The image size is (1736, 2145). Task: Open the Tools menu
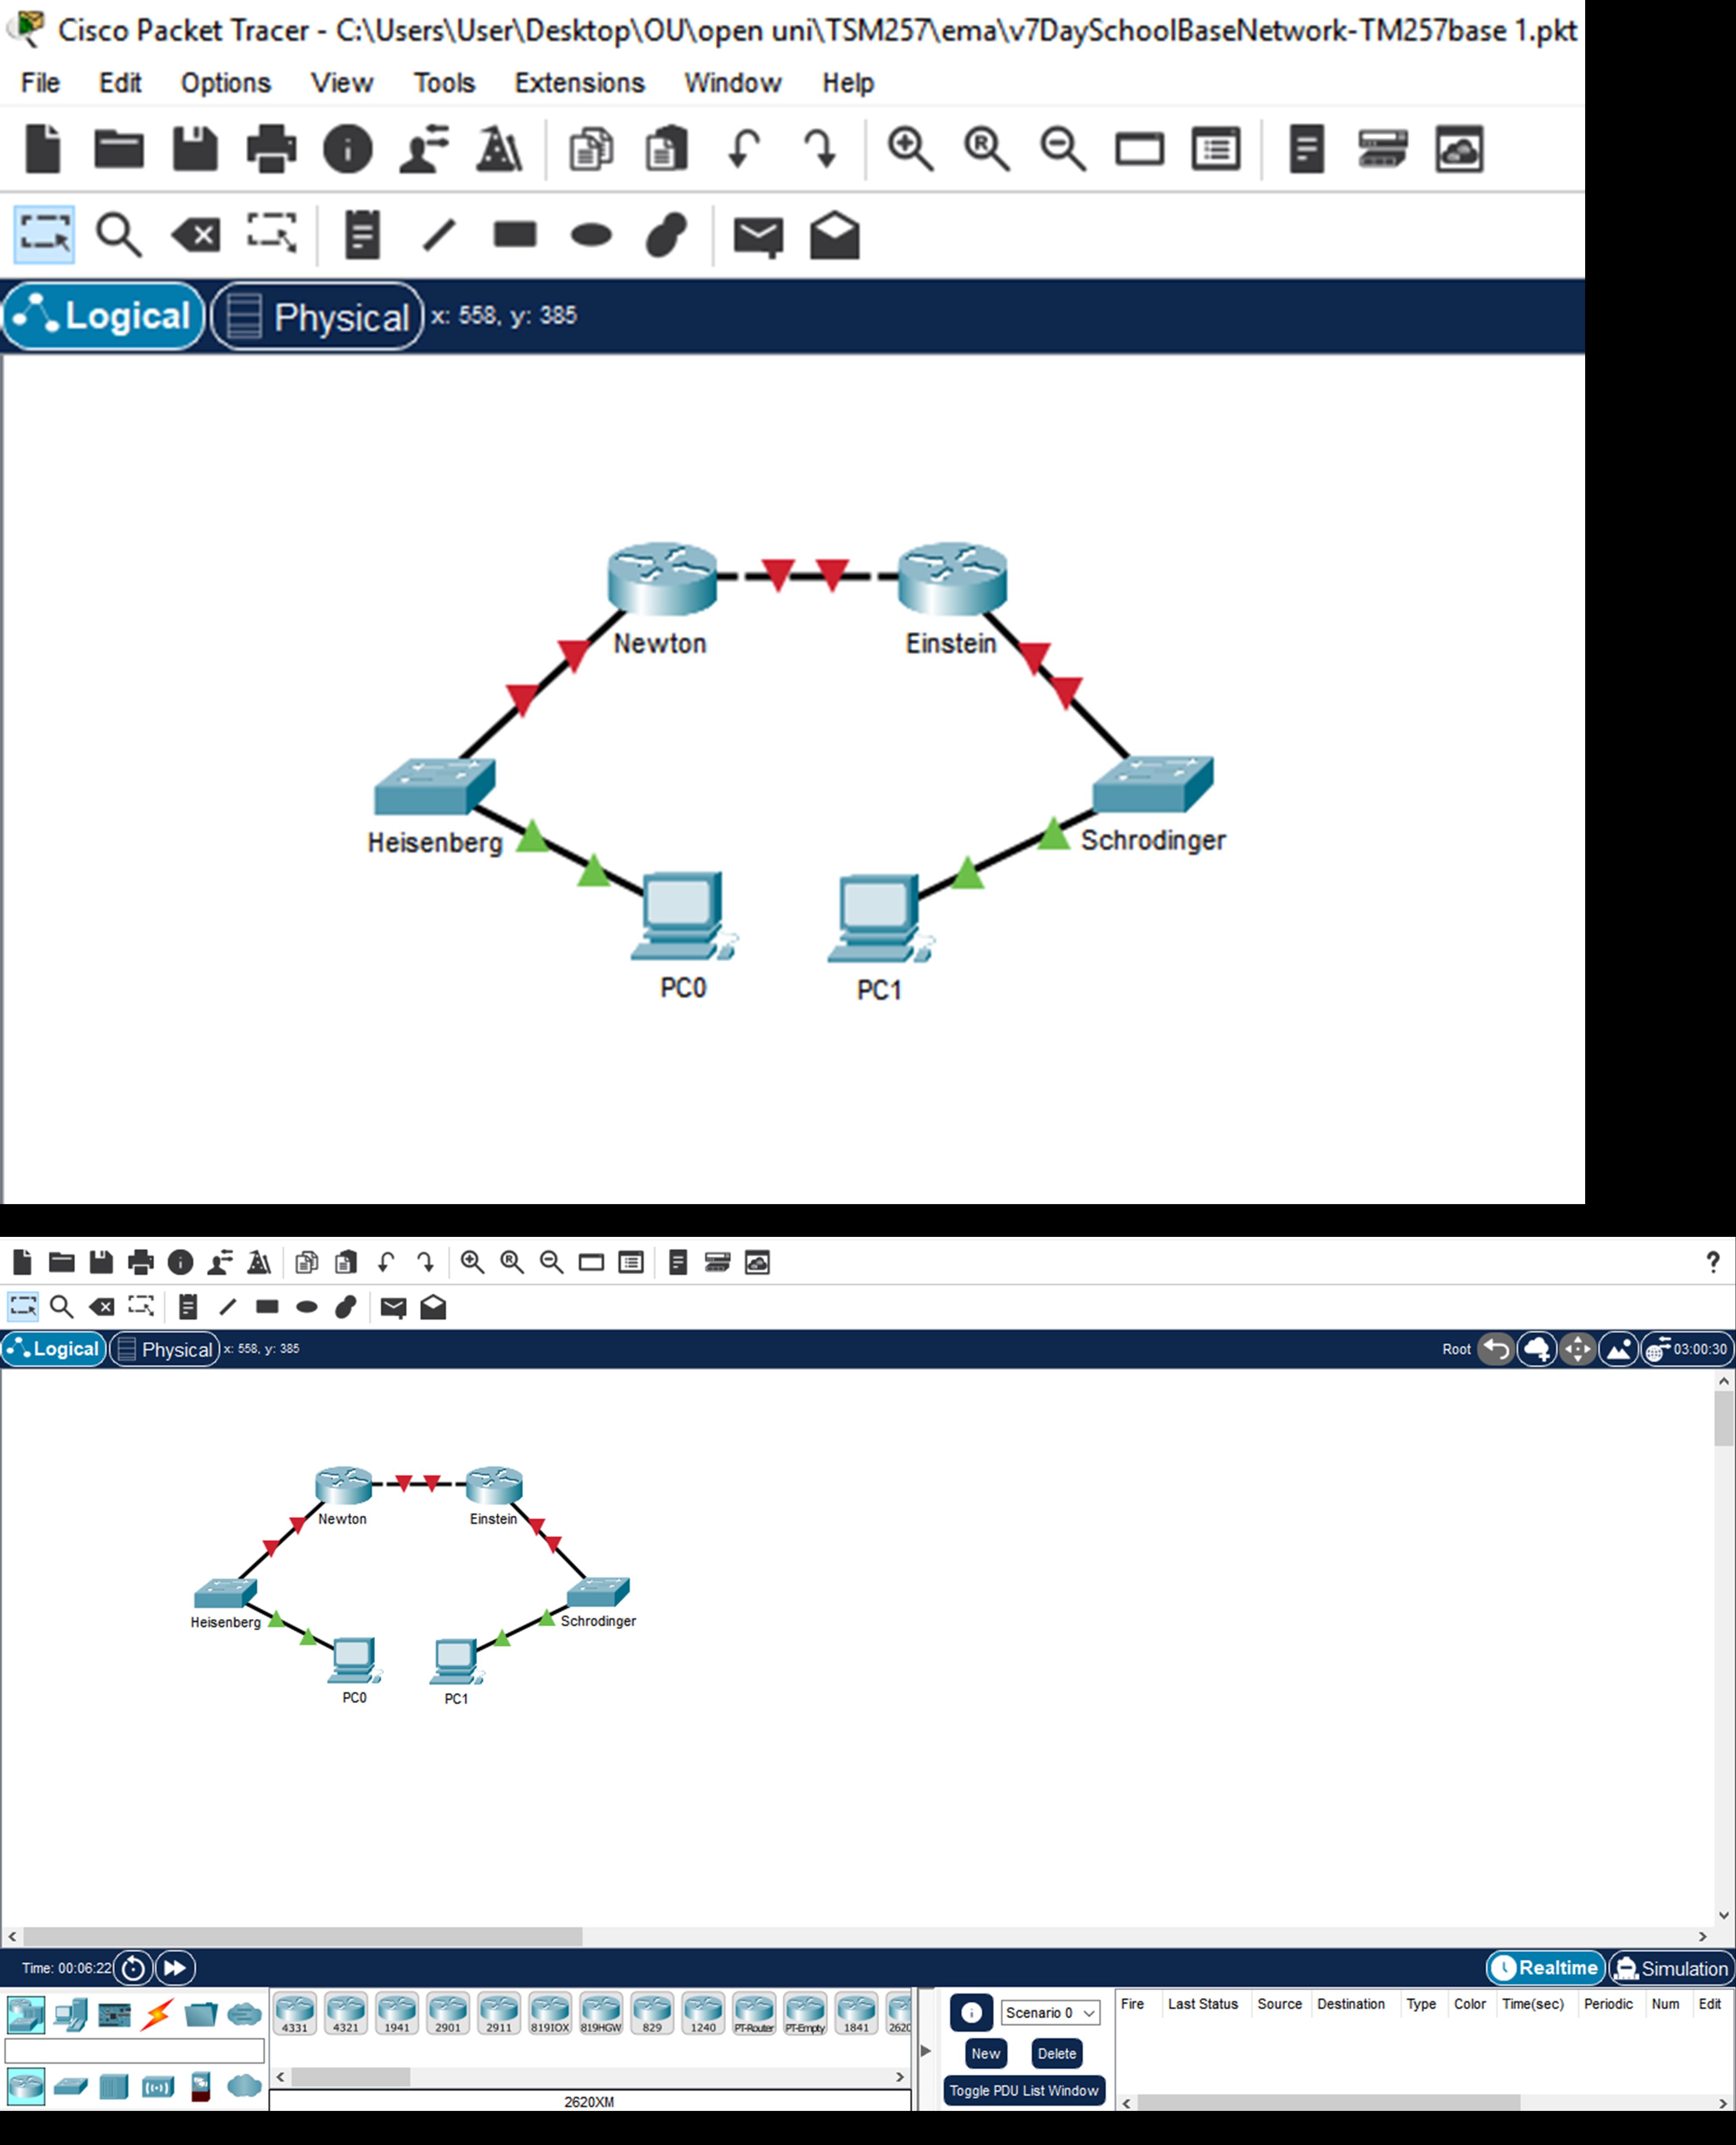pos(444,83)
